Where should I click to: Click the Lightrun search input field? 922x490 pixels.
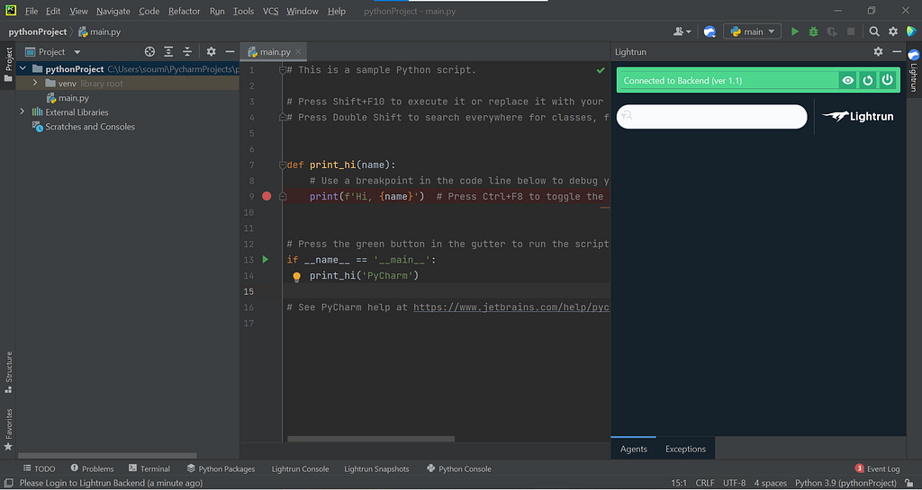[711, 116]
